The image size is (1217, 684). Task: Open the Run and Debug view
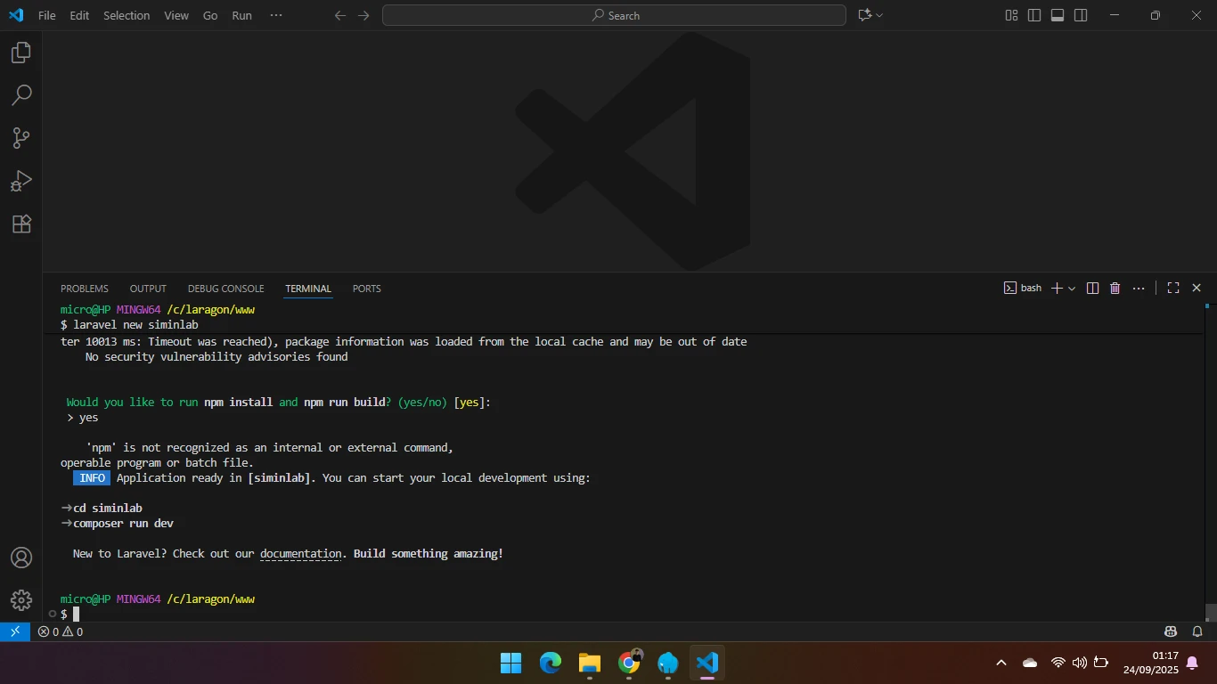click(x=21, y=181)
